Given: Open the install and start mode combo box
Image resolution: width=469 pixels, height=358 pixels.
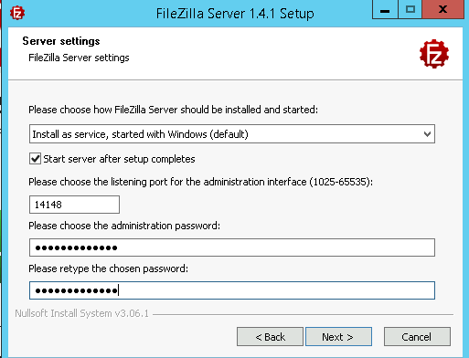Looking at the screenshot, I should (232, 134).
